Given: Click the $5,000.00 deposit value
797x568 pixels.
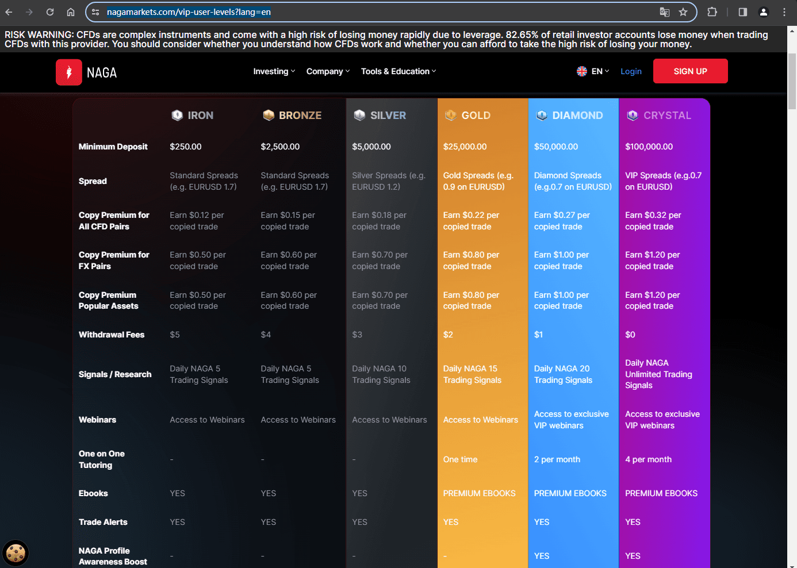Looking at the screenshot, I should [371, 147].
